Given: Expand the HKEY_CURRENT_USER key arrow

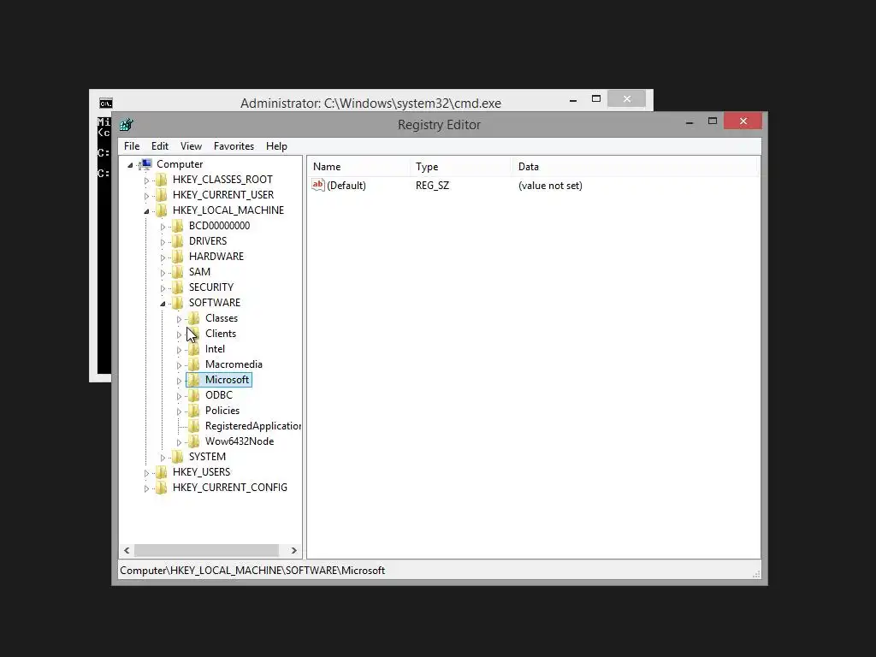Looking at the screenshot, I should pyautogui.click(x=146, y=196).
